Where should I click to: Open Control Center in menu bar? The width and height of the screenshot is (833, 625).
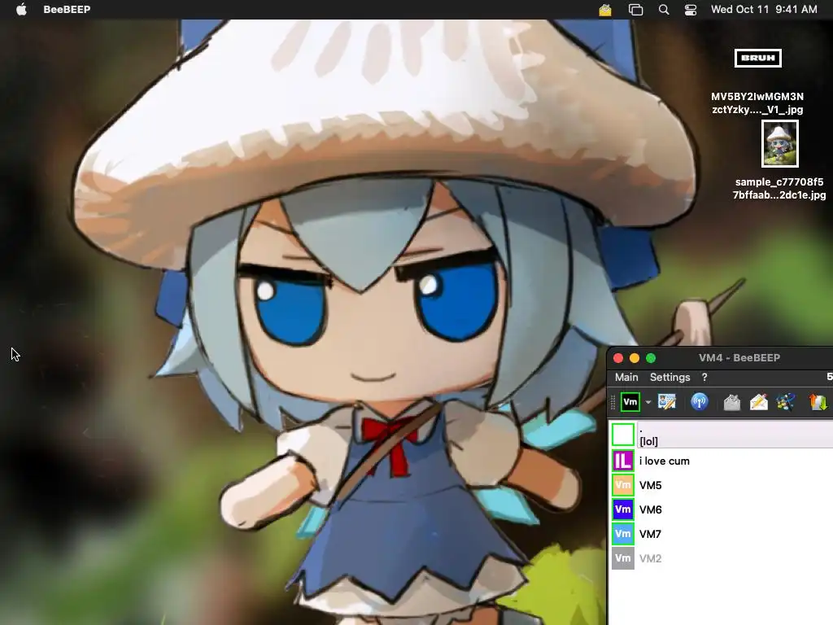point(690,10)
